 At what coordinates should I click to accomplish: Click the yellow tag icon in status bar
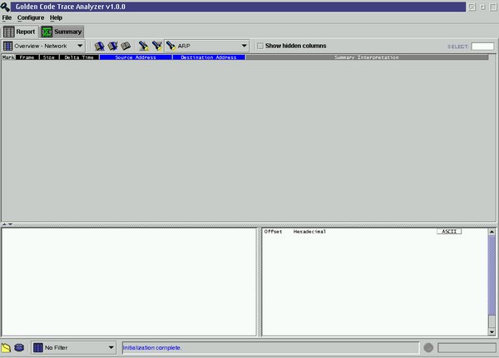6,347
